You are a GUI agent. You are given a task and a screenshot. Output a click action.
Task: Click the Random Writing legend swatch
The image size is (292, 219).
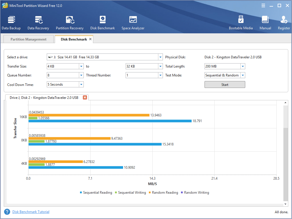click(182, 193)
